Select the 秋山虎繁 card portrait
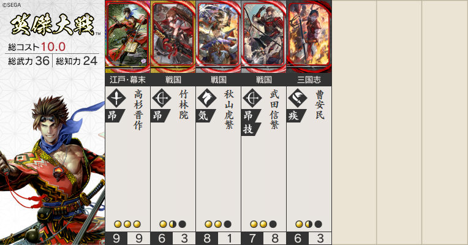Image resolution: width=468 pixels, height=245 pixels. pyautogui.click(x=219, y=36)
